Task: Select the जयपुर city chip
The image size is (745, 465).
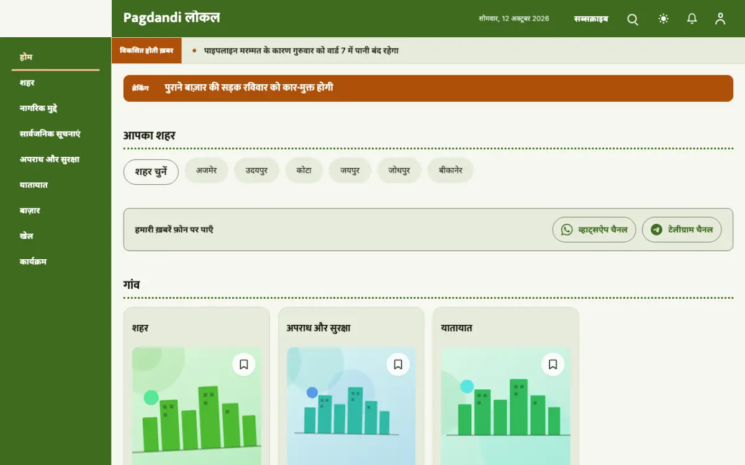Action: tap(350, 170)
